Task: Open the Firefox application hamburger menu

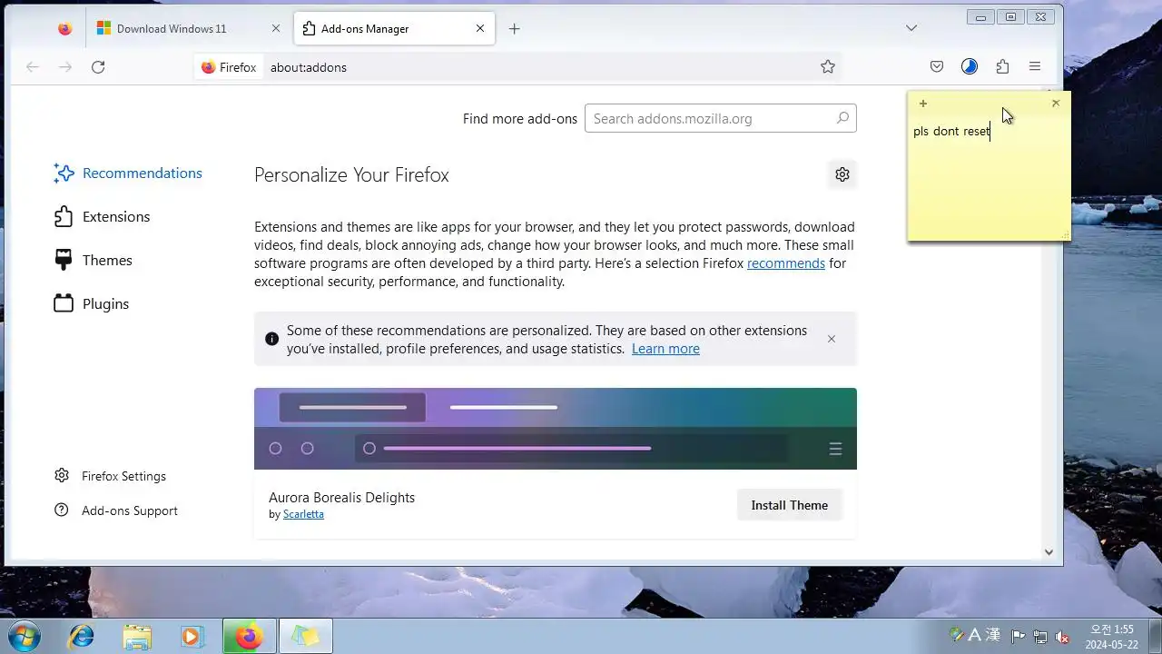Action: (x=1035, y=66)
